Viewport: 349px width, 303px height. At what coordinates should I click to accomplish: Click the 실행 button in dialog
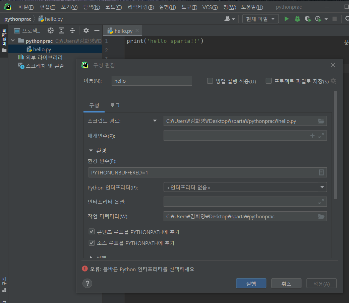[251, 284]
